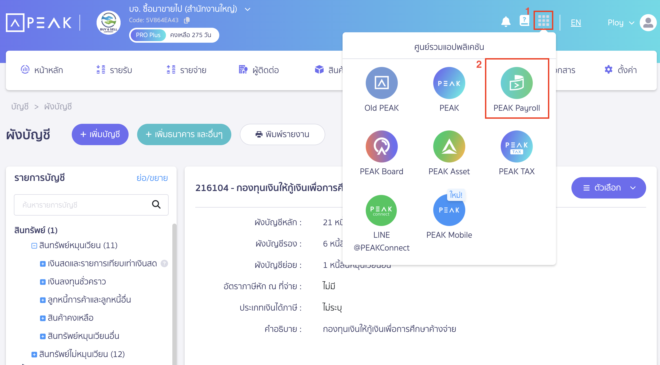
Task: Click help icon beside เงินสดและรายการเทียบเท่าเงินสด
Action: click(x=164, y=264)
